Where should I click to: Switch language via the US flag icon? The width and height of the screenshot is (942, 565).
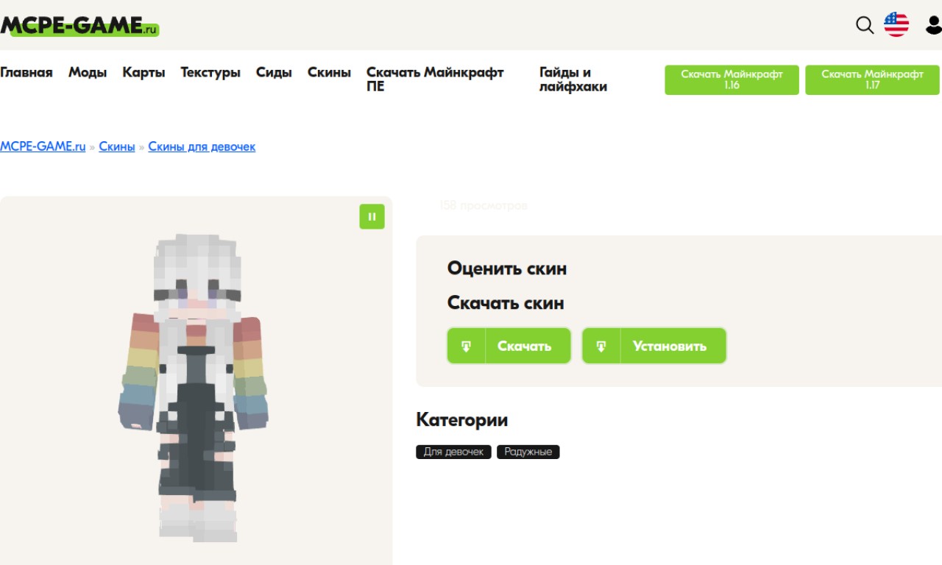tap(896, 25)
